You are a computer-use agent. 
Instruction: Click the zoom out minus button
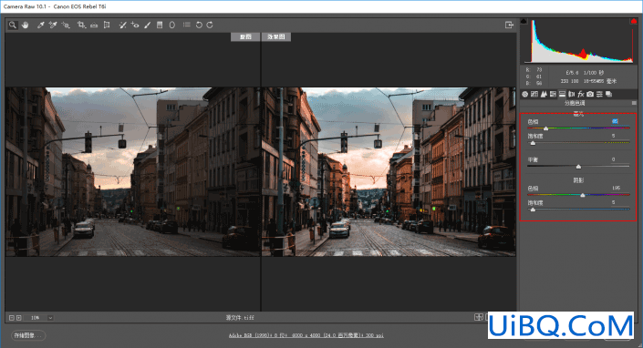point(12,318)
